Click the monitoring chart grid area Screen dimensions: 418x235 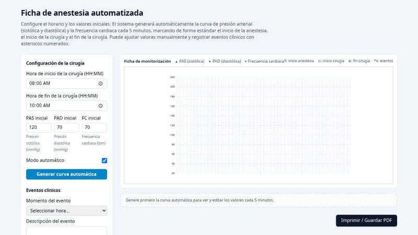264,125
